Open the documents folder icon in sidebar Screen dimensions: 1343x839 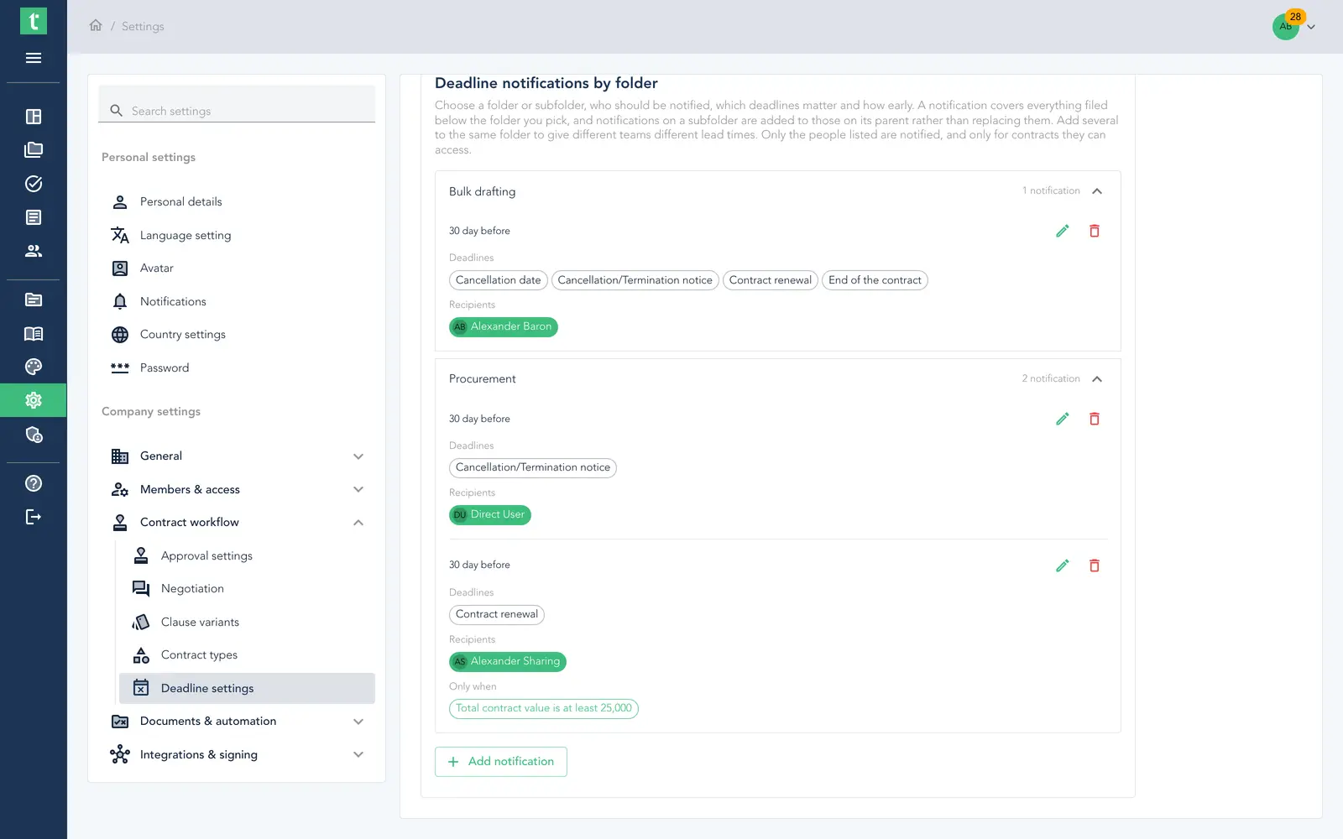point(34,150)
